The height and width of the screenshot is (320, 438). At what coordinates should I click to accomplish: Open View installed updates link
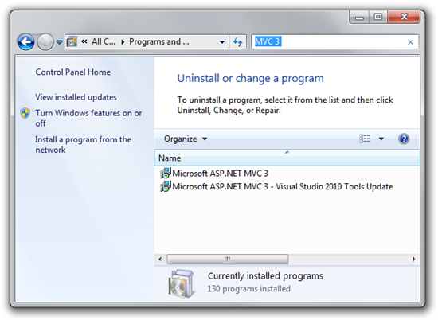point(76,97)
